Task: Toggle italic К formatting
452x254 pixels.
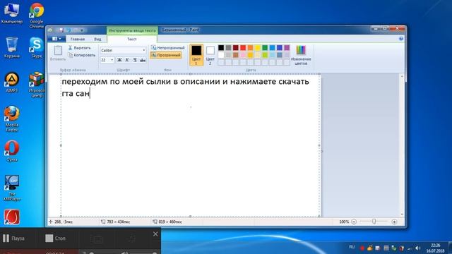Action: click(x=127, y=60)
